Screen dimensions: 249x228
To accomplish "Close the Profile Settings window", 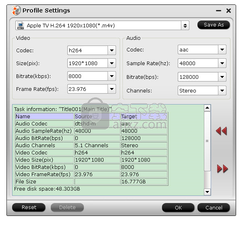I will pyautogui.click(x=229, y=10).
